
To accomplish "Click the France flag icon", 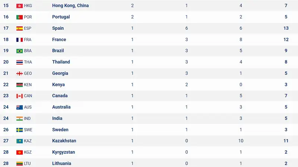I will [x=19, y=40].
